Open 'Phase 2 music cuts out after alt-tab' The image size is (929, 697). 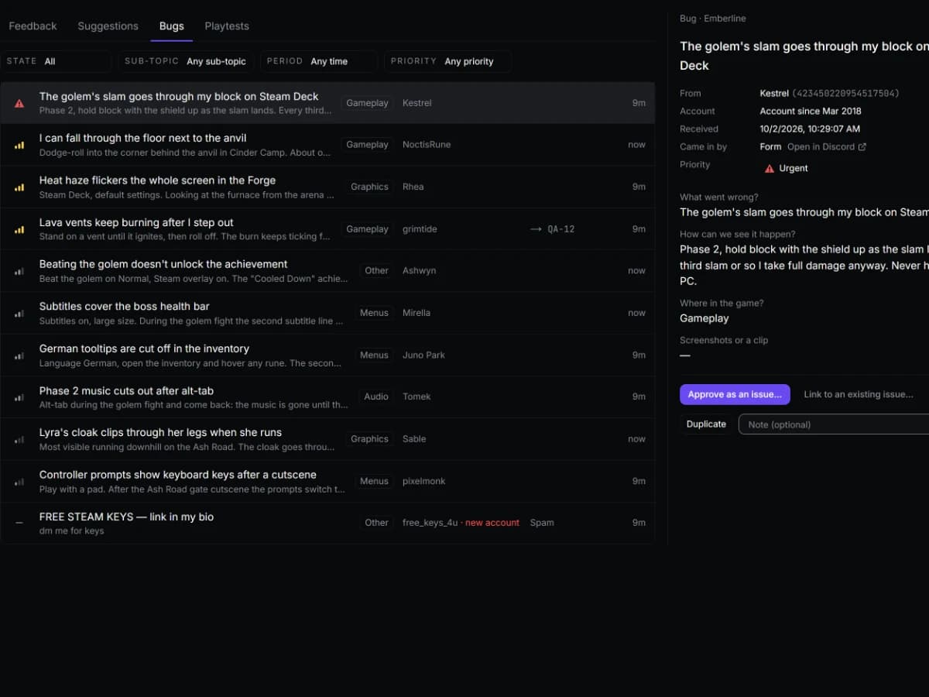tap(327, 397)
